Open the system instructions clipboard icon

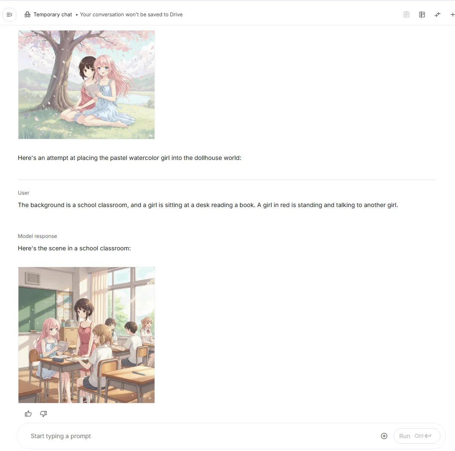(x=406, y=15)
